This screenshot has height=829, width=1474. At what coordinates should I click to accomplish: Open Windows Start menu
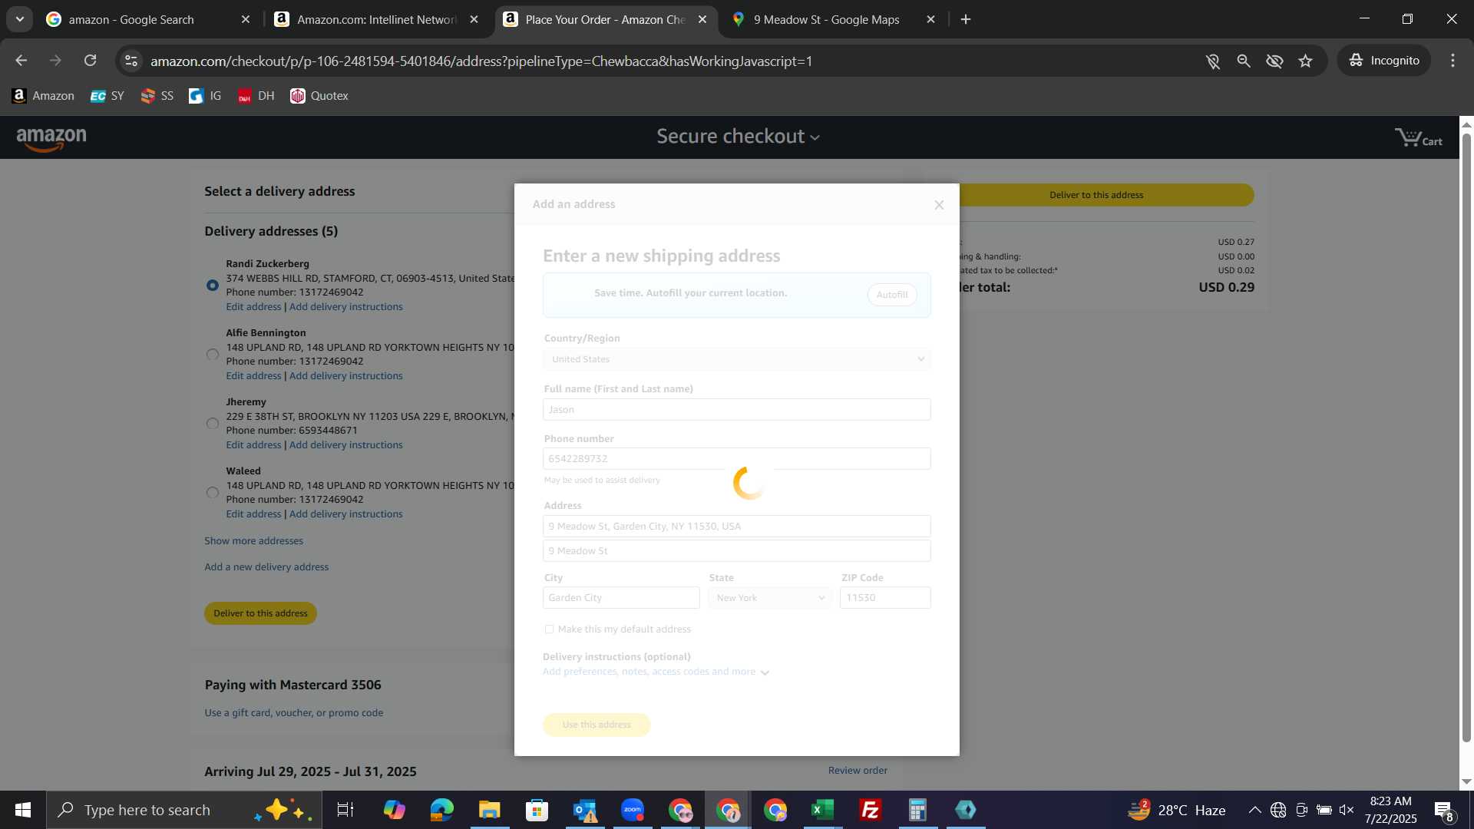22,810
